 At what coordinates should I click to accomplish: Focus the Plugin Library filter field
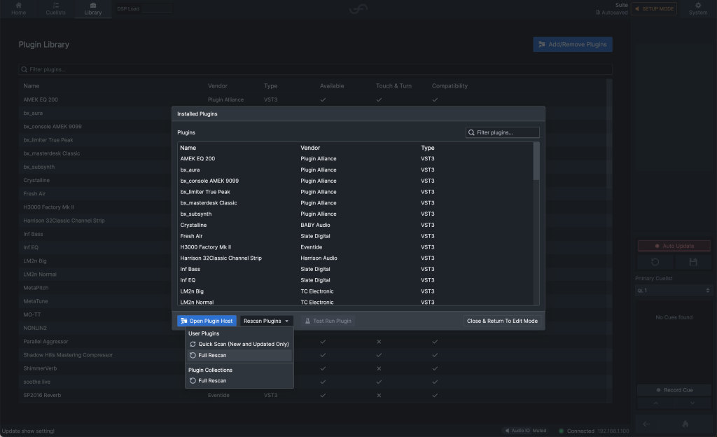[x=315, y=69]
